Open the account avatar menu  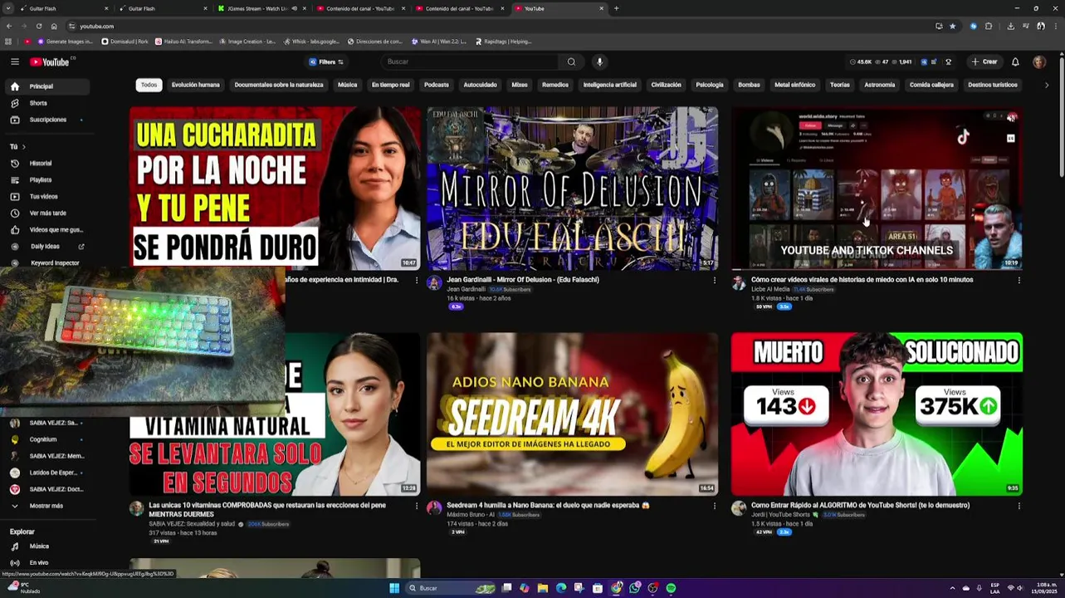tap(1039, 61)
